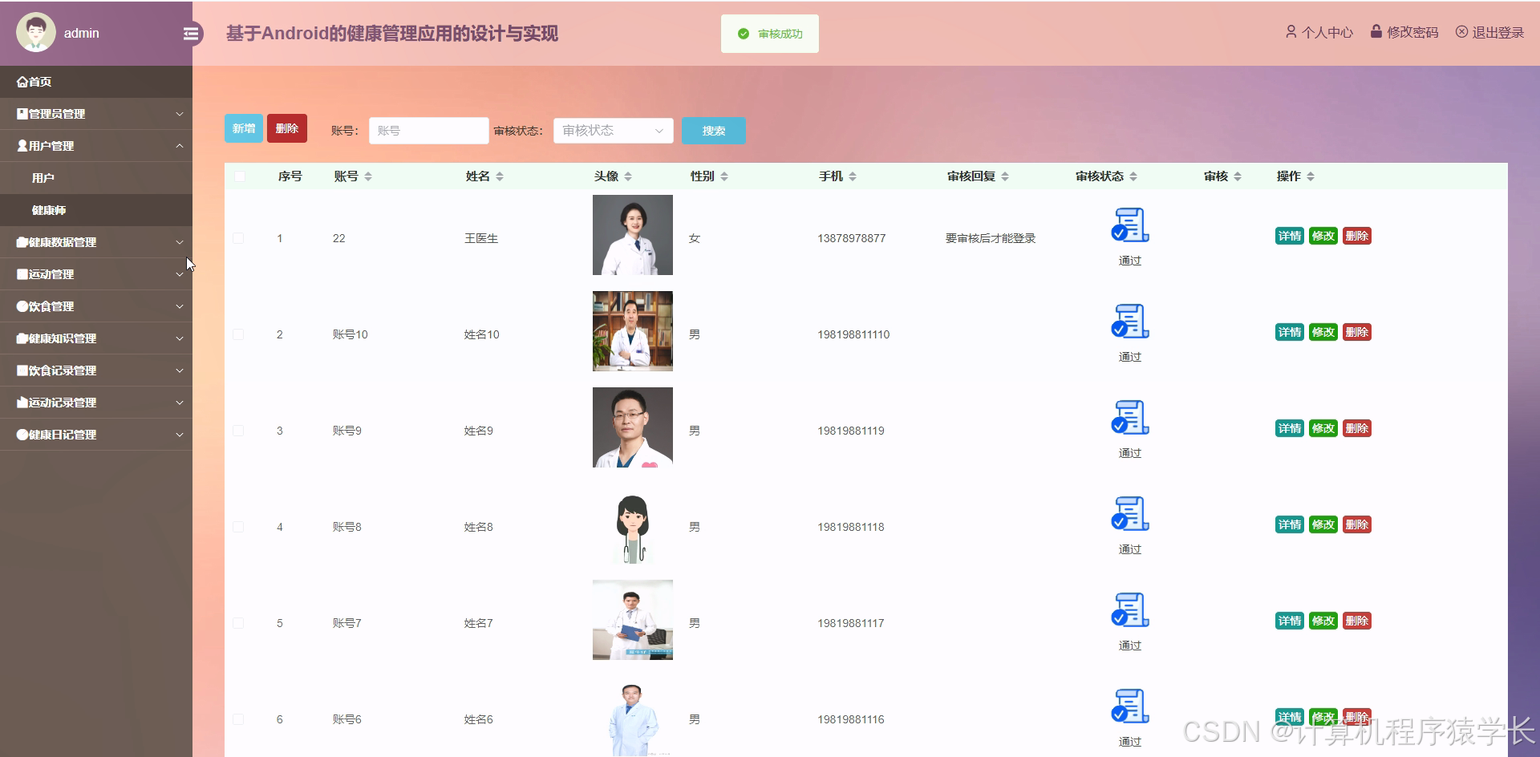Click the lock icon for 修改密码

[x=1376, y=32]
